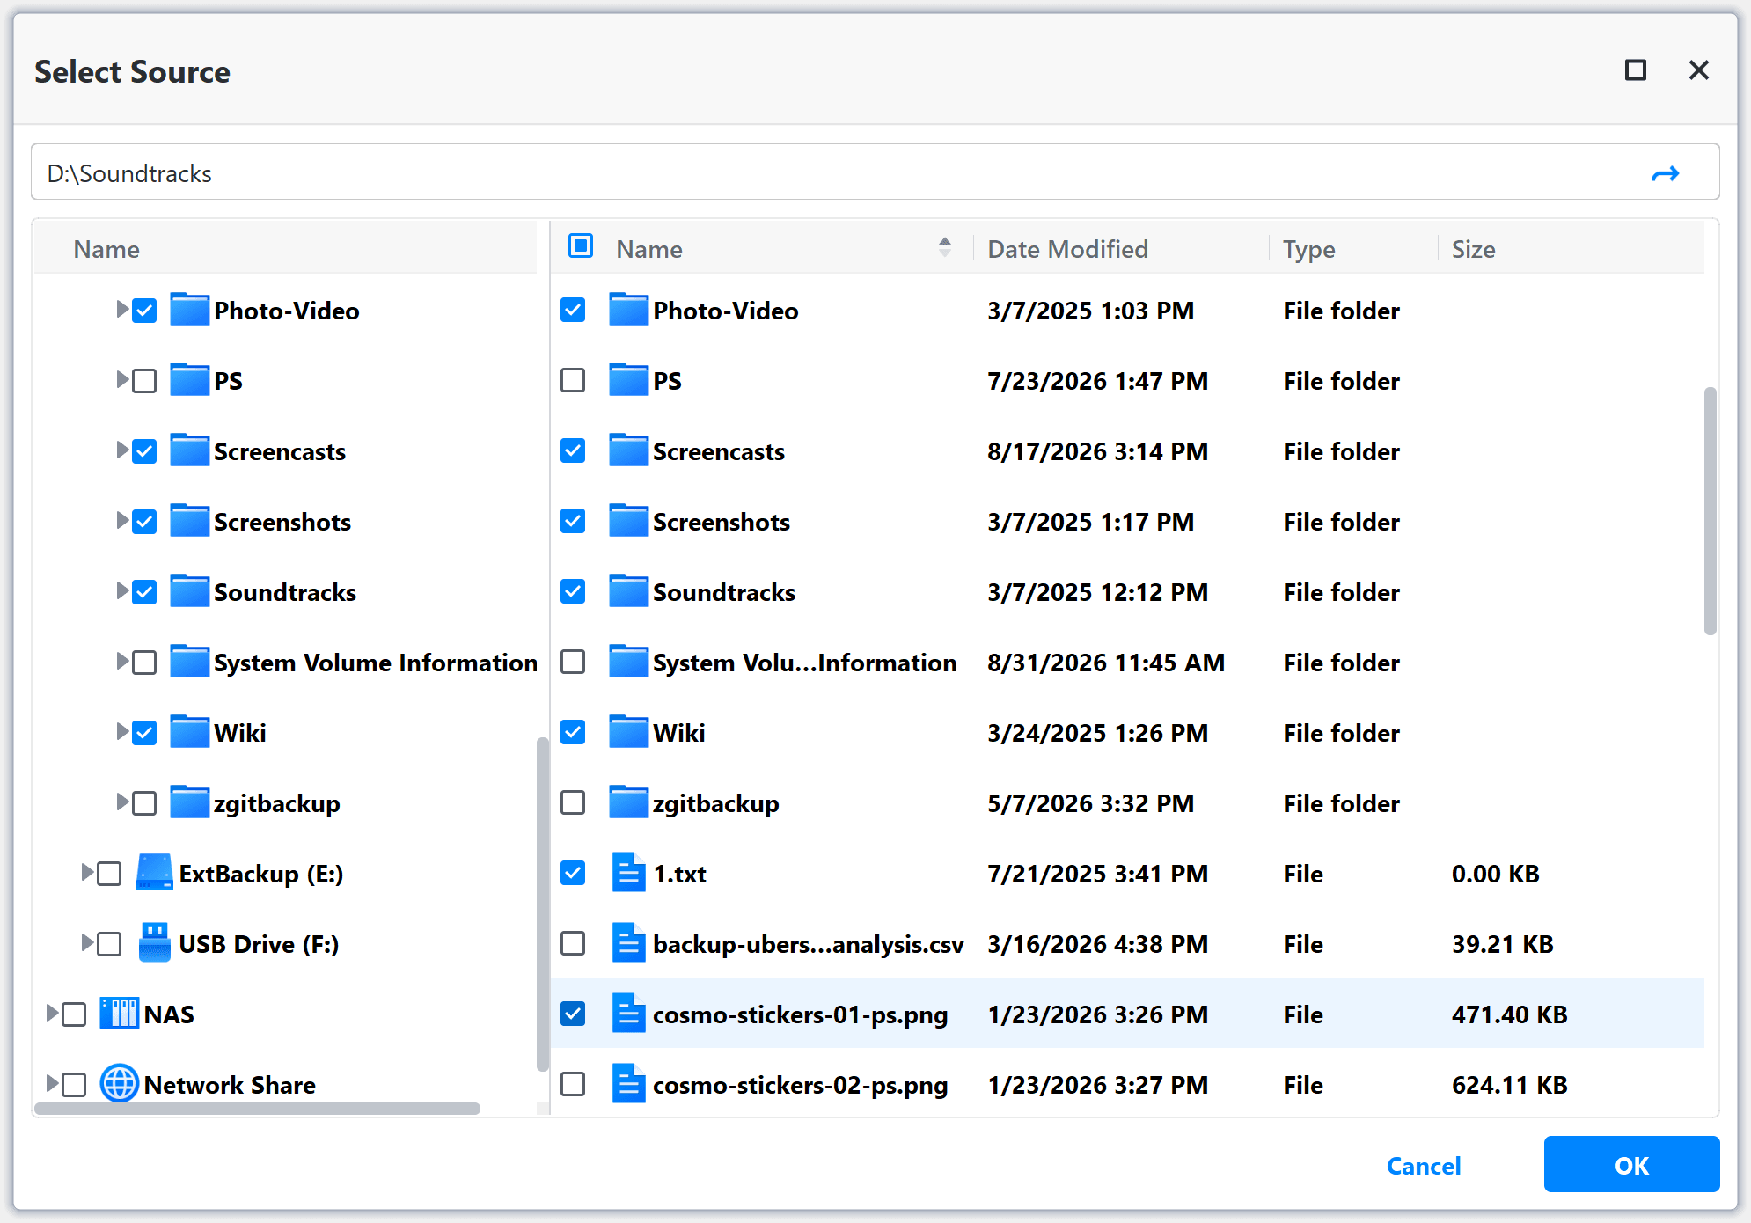Click the Photo-Video folder icon in the tree

[x=189, y=310]
